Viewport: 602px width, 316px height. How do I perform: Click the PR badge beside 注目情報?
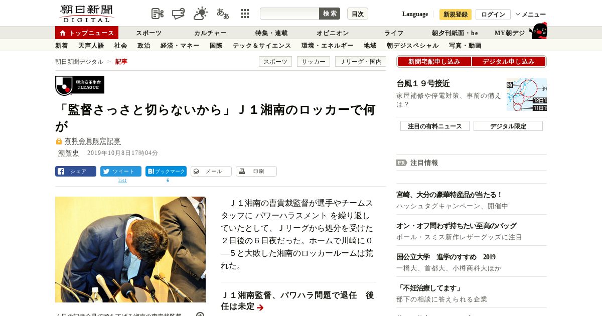(402, 163)
